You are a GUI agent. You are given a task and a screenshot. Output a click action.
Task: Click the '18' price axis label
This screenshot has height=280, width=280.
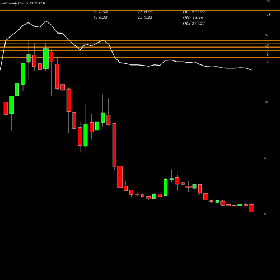(x=269, y=15)
